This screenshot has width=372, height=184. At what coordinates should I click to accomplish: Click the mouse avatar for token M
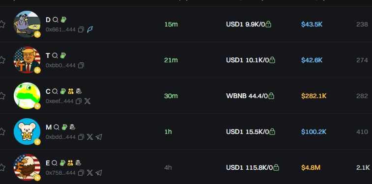coord(27,131)
